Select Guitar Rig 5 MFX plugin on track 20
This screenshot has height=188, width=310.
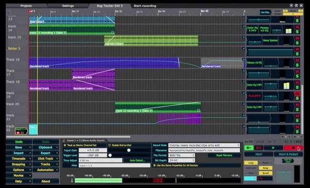tap(255, 107)
